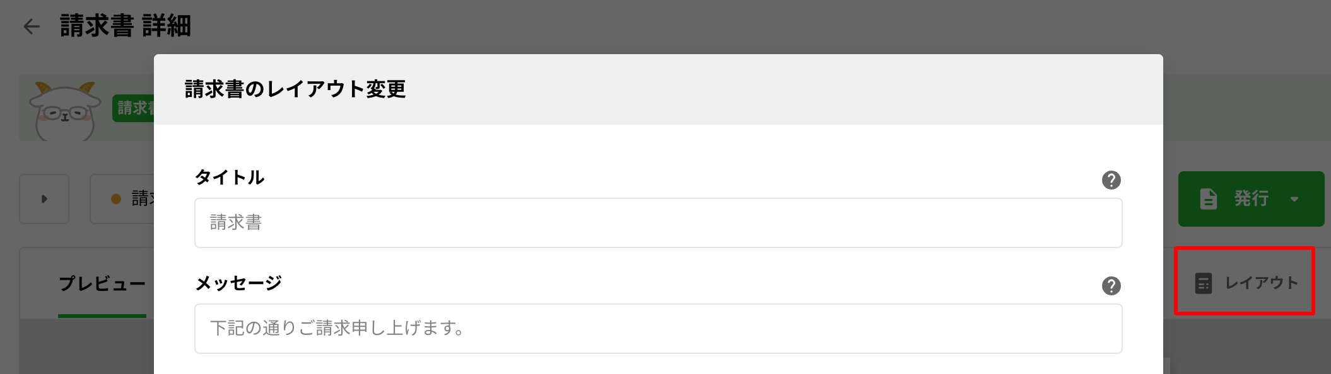Open the help icon beside タイトル

(1111, 180)
